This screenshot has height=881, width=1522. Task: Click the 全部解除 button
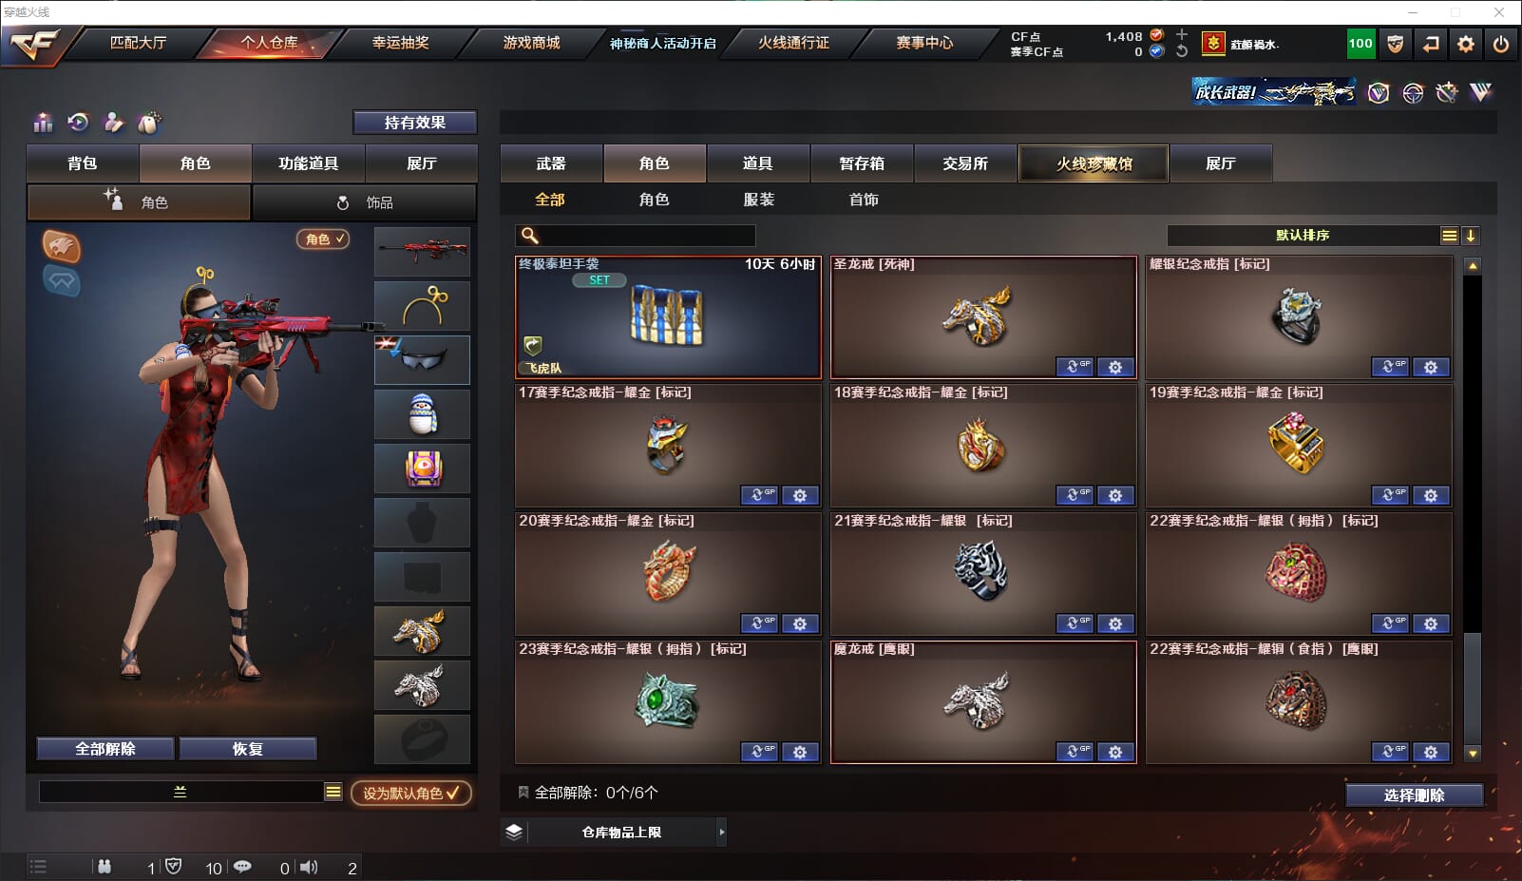point(105,749)
